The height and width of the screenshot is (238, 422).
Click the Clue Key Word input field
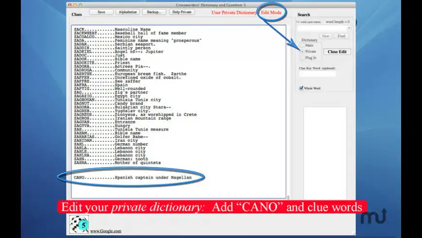pos(317,73)
